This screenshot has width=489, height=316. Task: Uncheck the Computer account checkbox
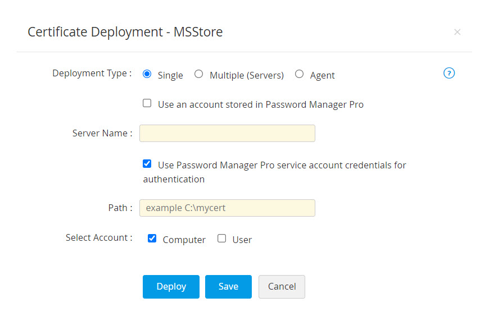click(x=152, y=239)
